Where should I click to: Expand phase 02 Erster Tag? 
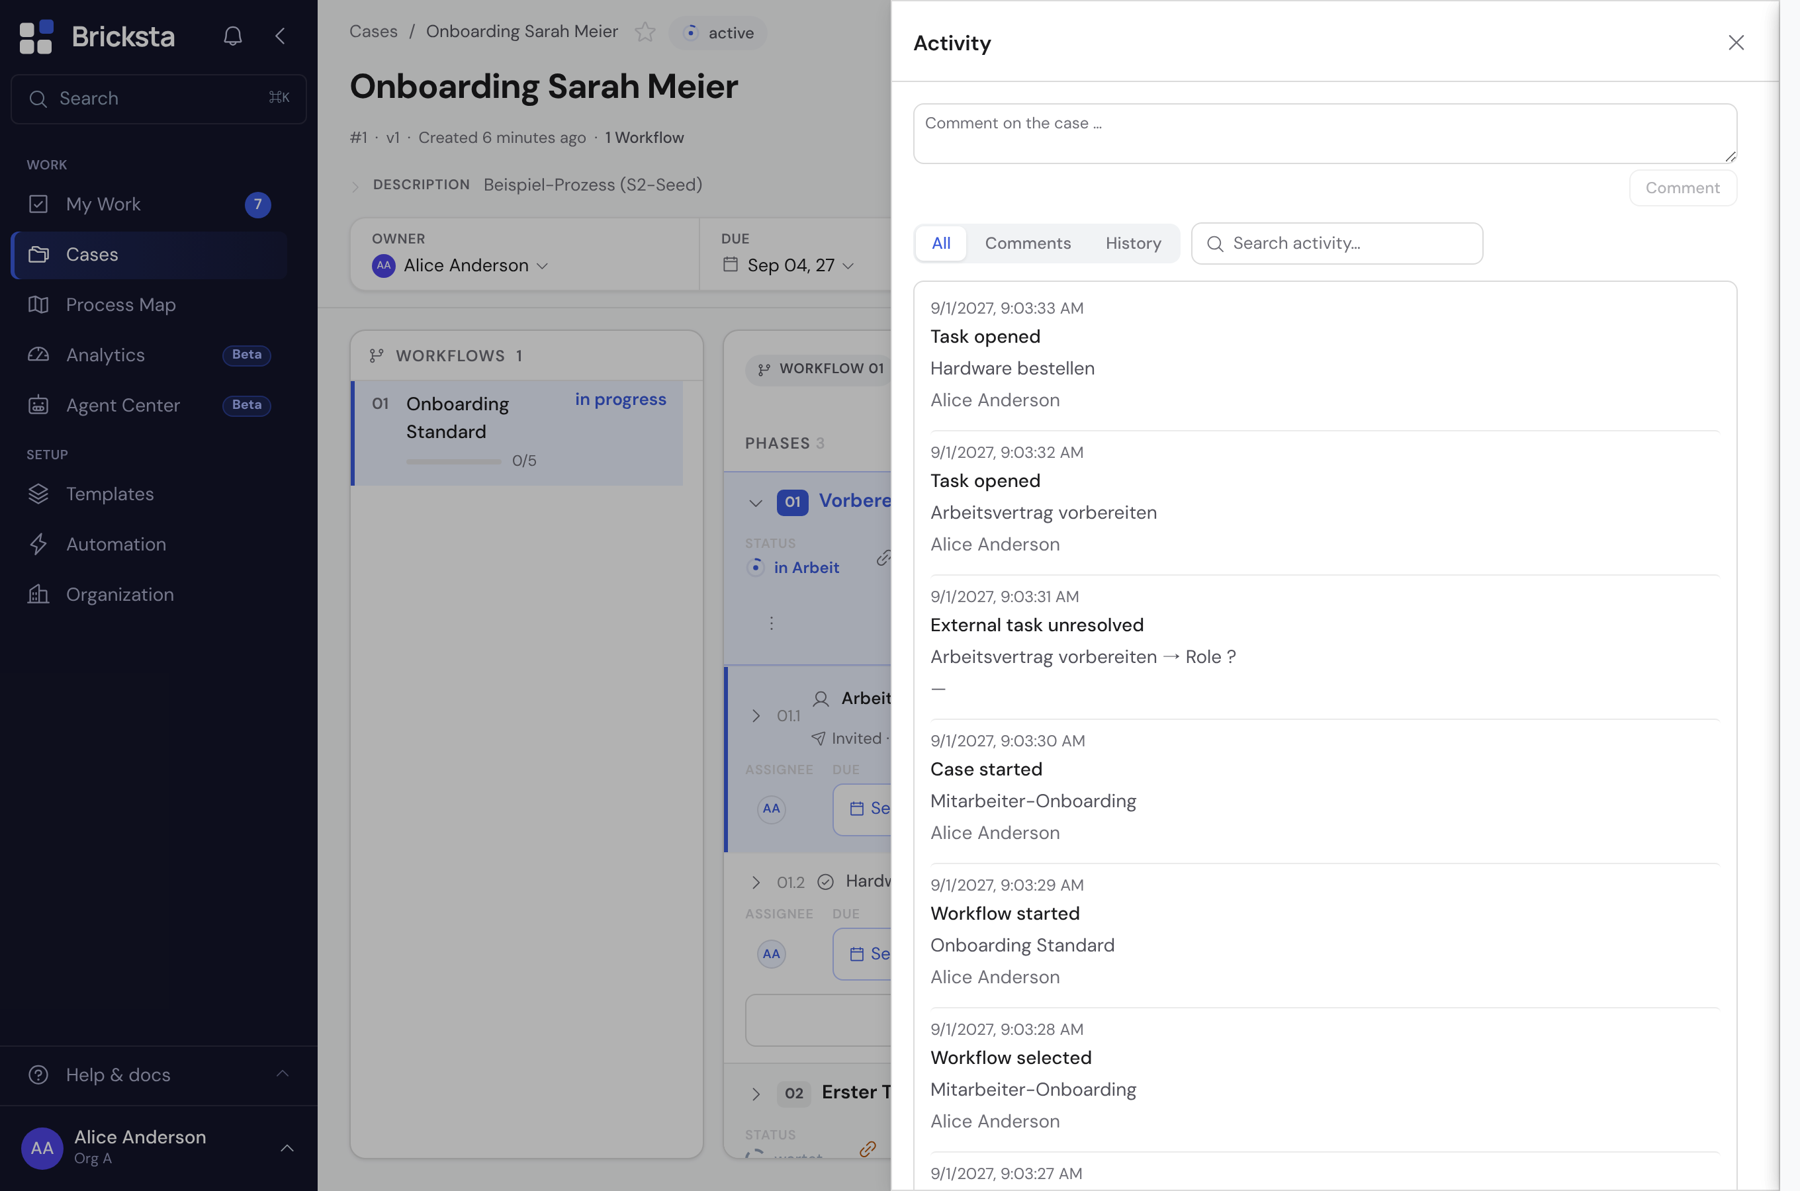[756, 1094]
